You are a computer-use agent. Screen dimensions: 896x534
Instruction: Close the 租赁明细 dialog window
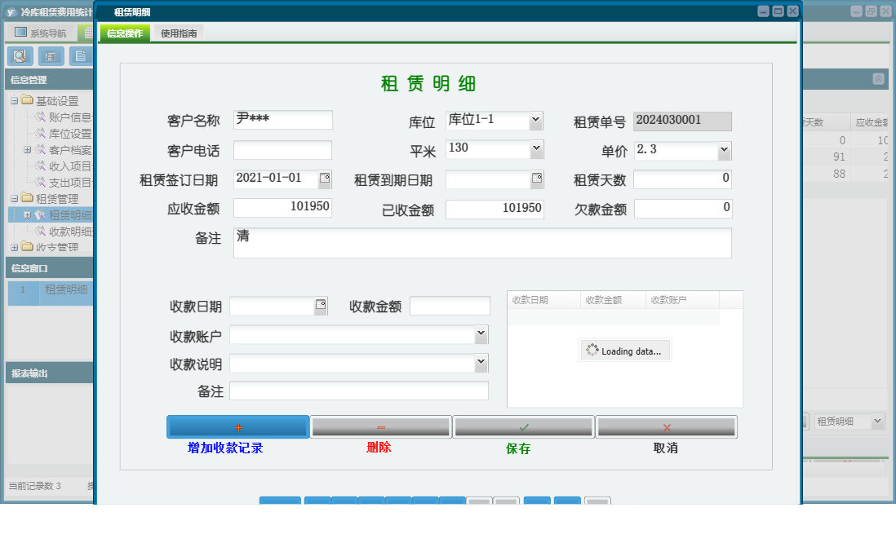792,11
